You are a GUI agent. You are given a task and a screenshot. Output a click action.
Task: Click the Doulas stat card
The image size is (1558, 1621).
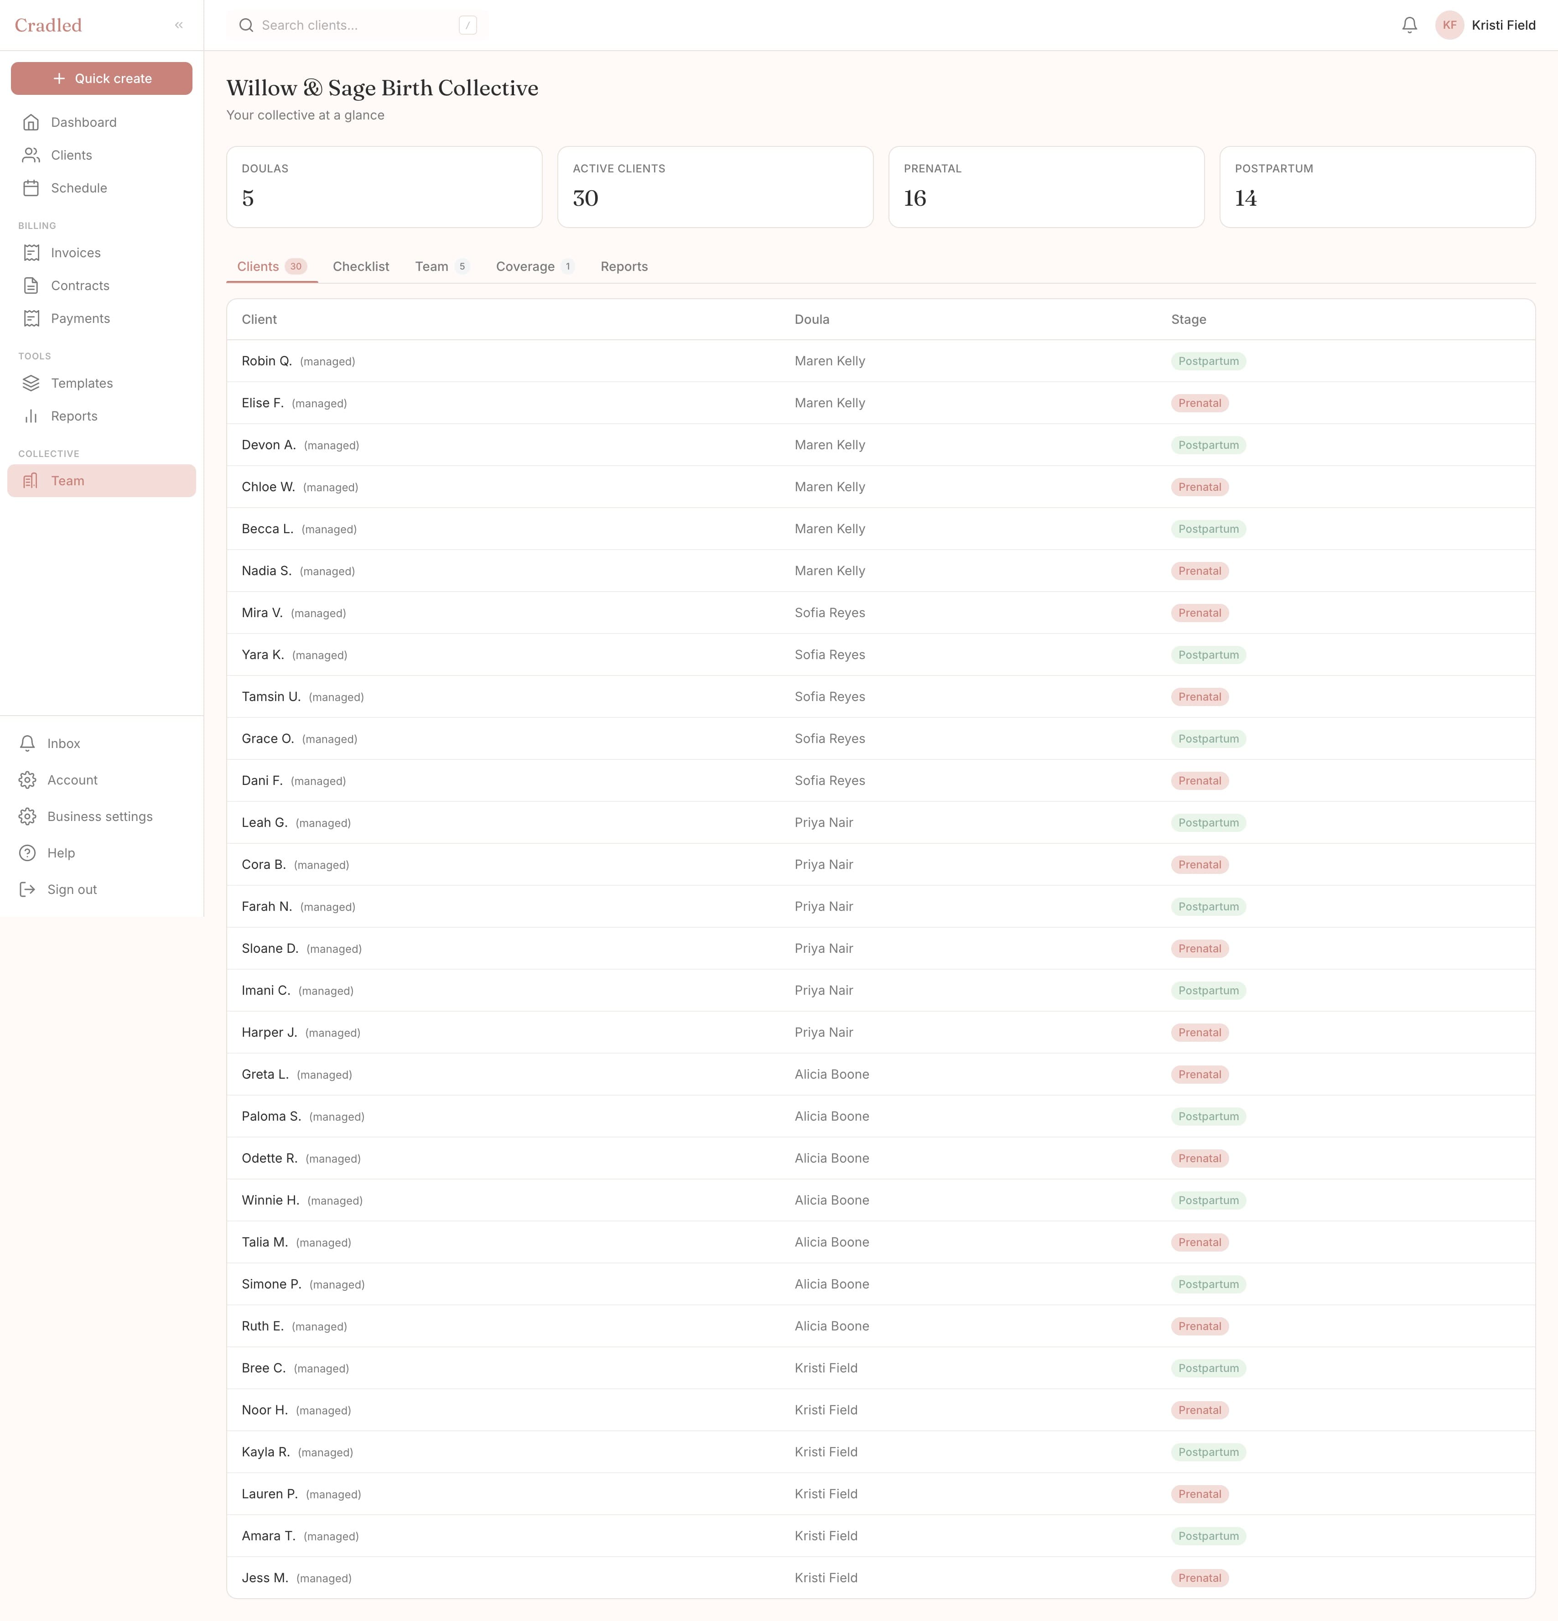tap(384, 187)
